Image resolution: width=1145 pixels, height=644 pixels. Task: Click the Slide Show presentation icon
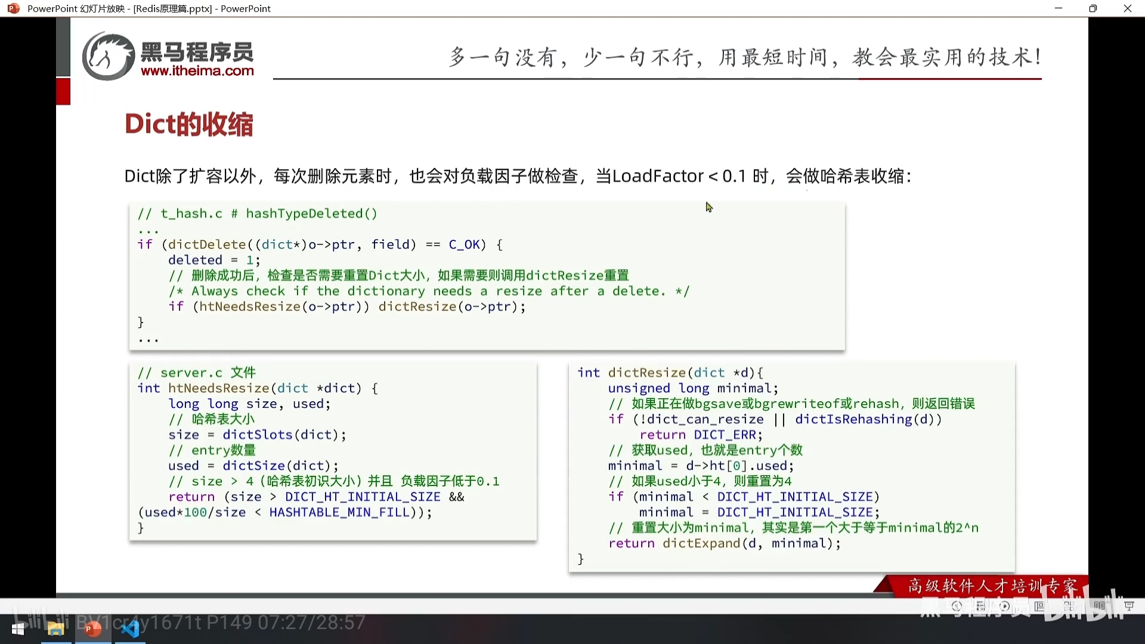point(1129,606)
